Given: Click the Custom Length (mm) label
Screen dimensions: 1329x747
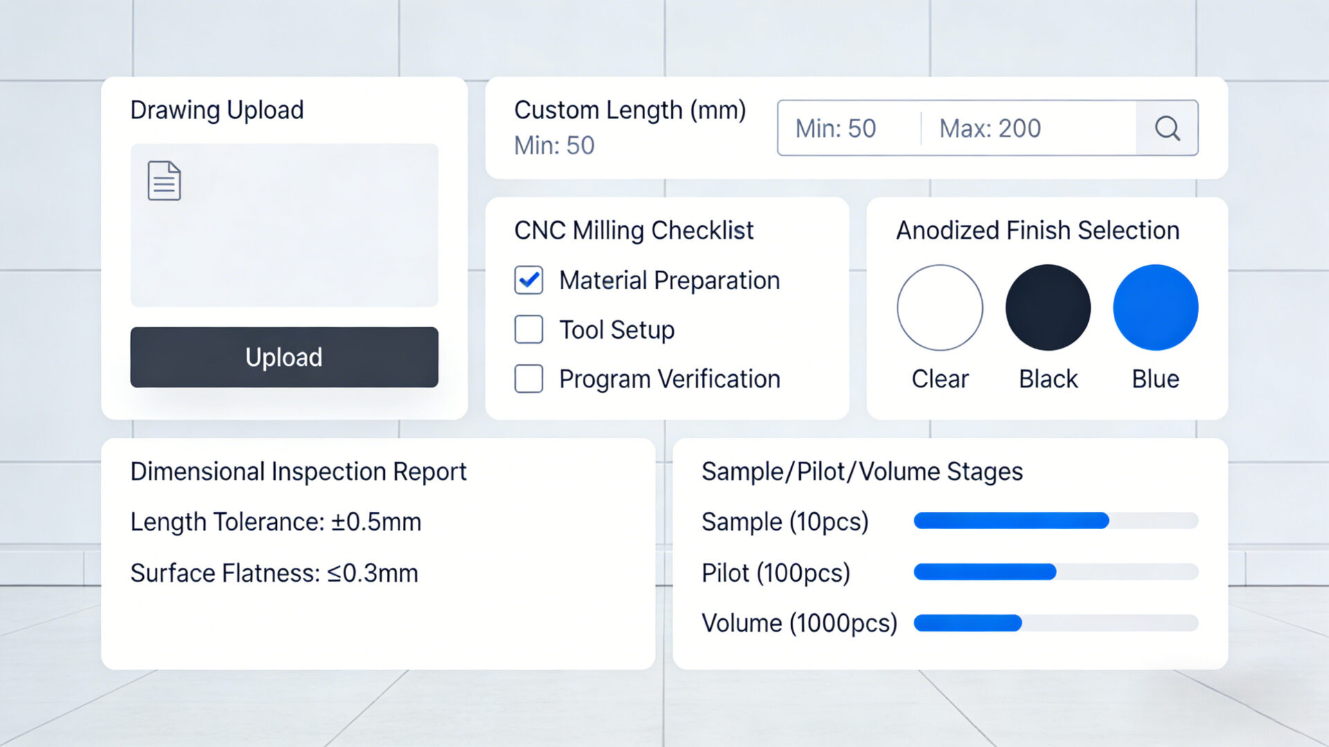Looking at the screenshot, I should point(630,109).
